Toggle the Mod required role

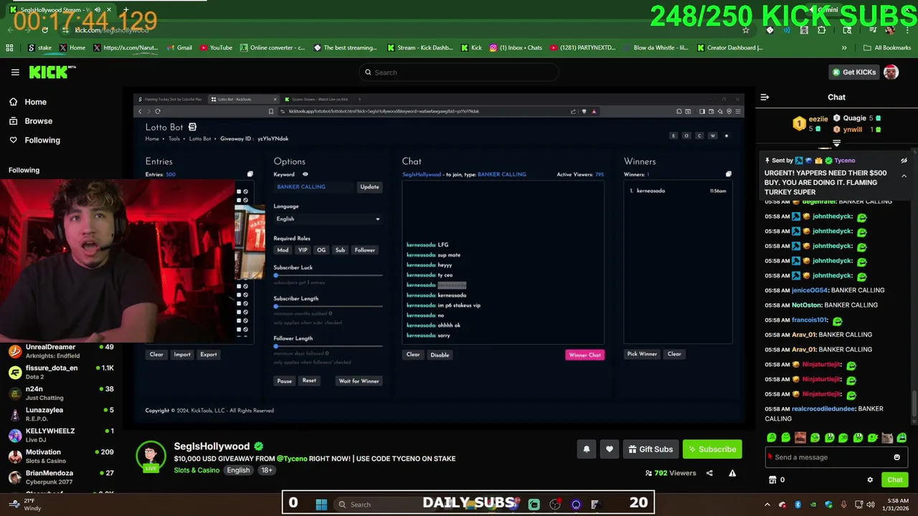click(x=283, y=250)
